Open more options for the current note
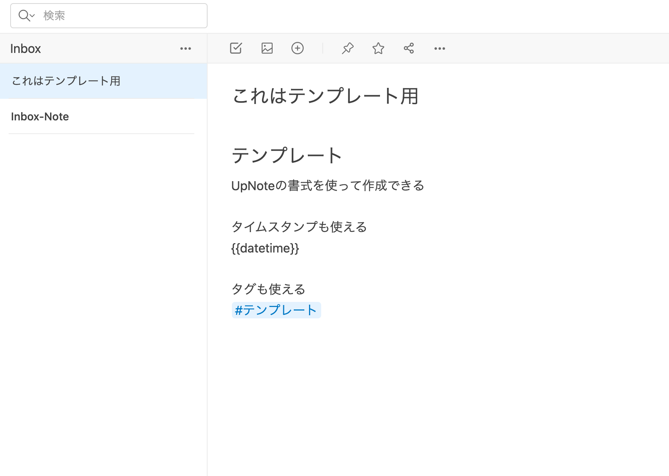The height and width of the screenshot is (476, 669). click(x=439, y=48)
